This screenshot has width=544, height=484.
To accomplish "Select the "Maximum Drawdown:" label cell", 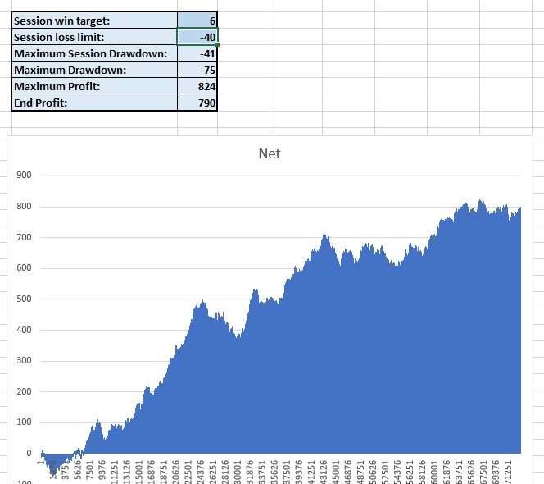I will [x=94, y=70].
